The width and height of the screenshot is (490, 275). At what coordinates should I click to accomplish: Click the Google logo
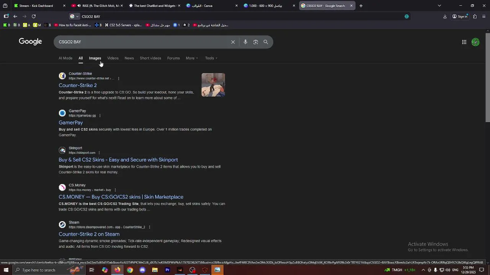click(30, 42)
